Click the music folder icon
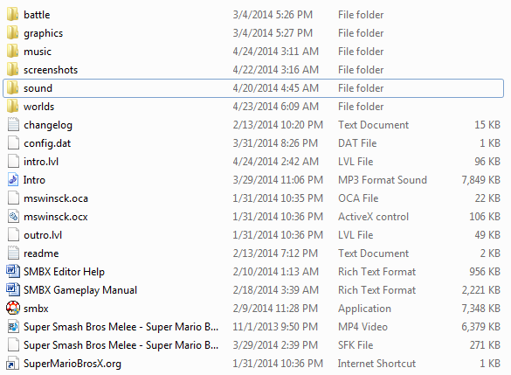This screenshot has height=375, width=511. (13, 52)
